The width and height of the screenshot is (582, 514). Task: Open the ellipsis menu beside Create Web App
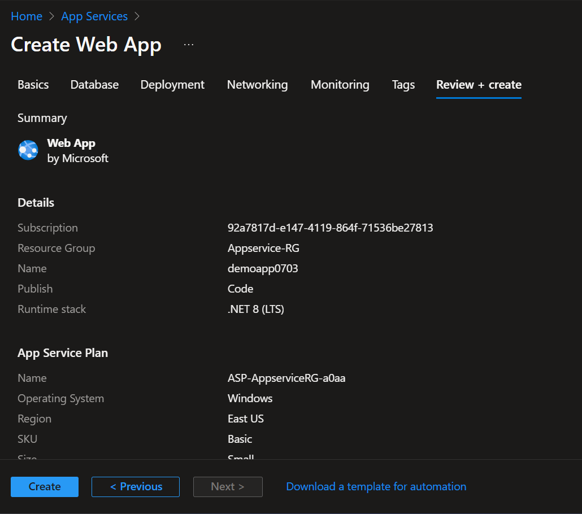click(x=189, y=45)
